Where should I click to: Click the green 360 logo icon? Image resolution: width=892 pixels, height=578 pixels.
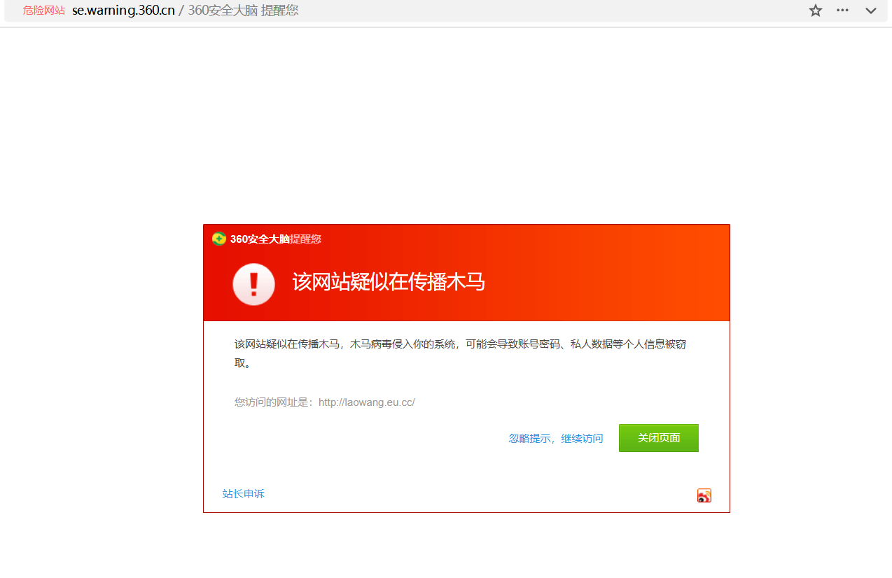[x=219, y=239]
